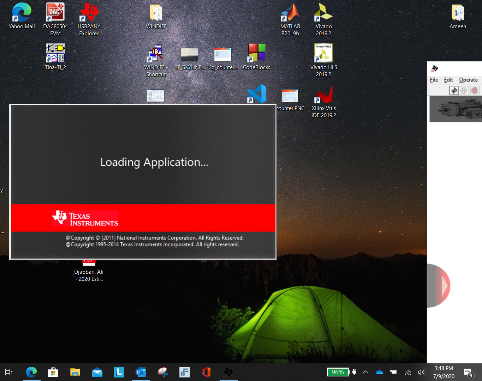482x381 pixels.
Task: Open the File menu in the TI window
Action: [x=434, y=80]
